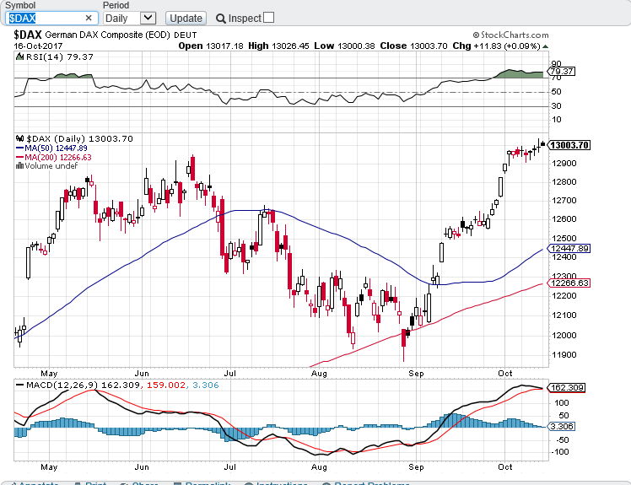This screenshot has height=485, width=631.
Task: Click the RSI(14) indicator icon
Action: click(19, 57)
